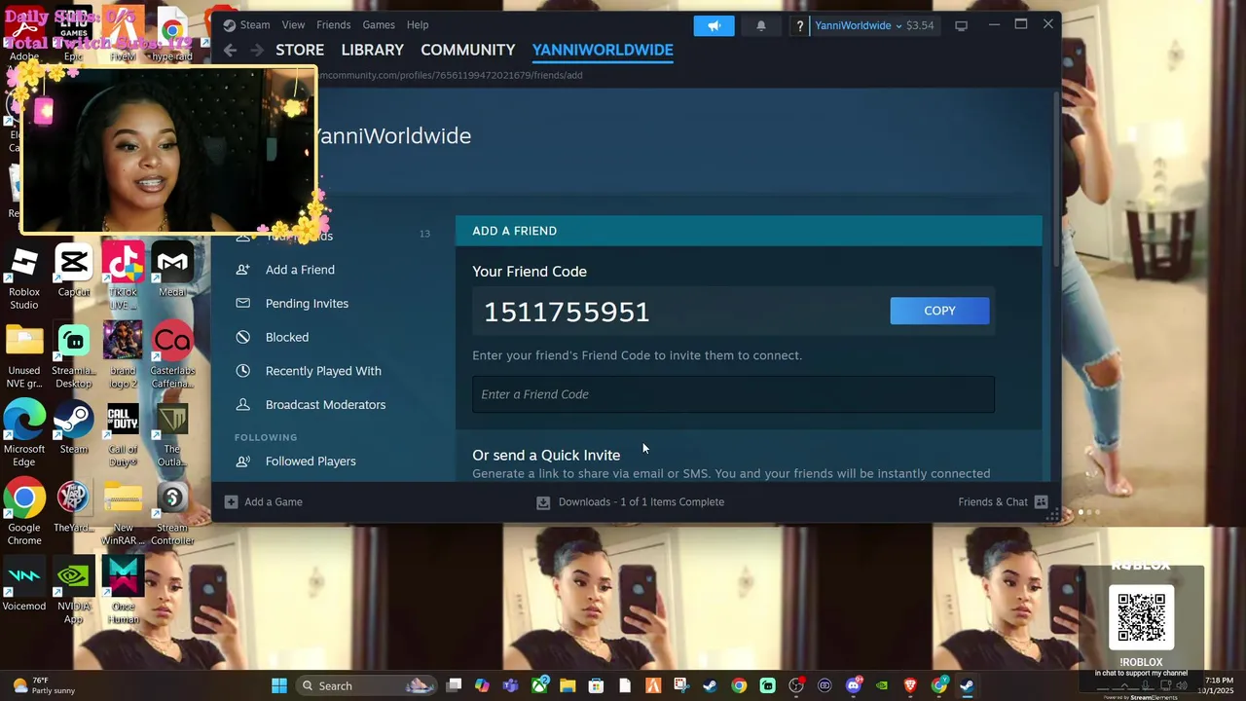
Task: Open File Explorer from the taskbar
Action: tap(568, 685)
